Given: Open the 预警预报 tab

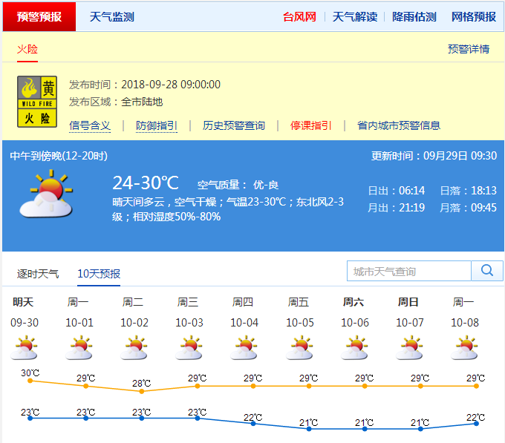Looking at the screenshot, I should 39,16.
